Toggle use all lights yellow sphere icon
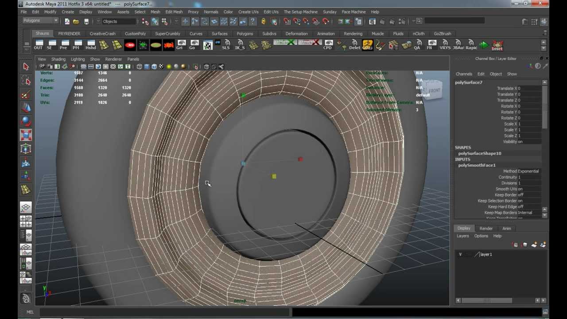Screen dimensions: 567x319 coord(169,66)
